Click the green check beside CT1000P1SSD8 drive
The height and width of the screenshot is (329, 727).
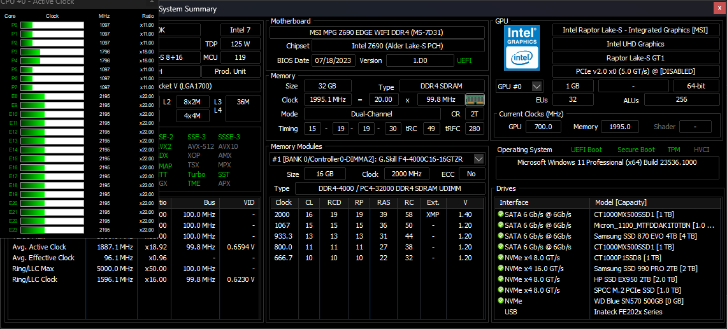[x=501, y=258]
